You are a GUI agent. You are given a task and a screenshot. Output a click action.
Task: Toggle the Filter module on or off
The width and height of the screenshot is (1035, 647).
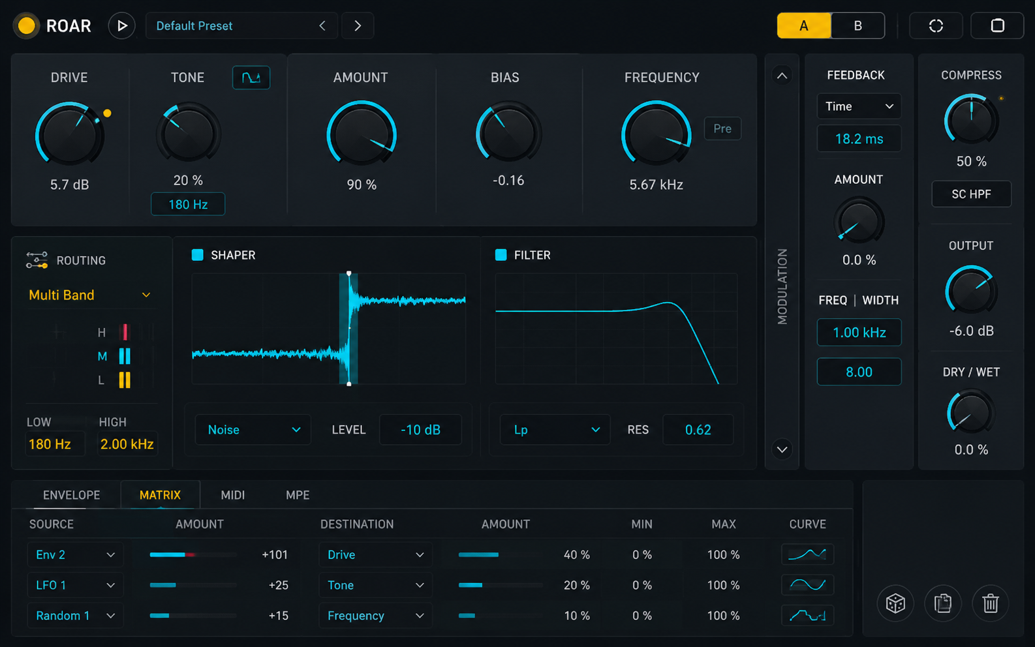(x=501, y=255)
